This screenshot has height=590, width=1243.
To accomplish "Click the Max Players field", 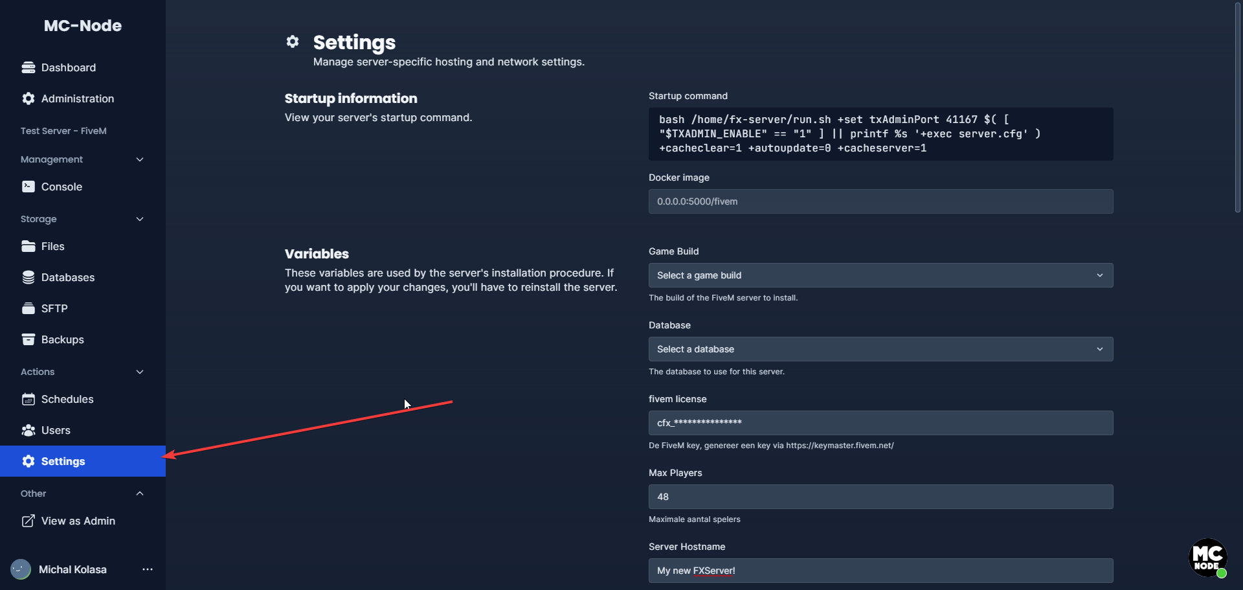I will (880, 497).
